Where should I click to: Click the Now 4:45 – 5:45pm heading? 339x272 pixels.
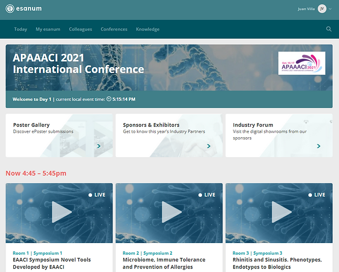(x=36, y=173)
